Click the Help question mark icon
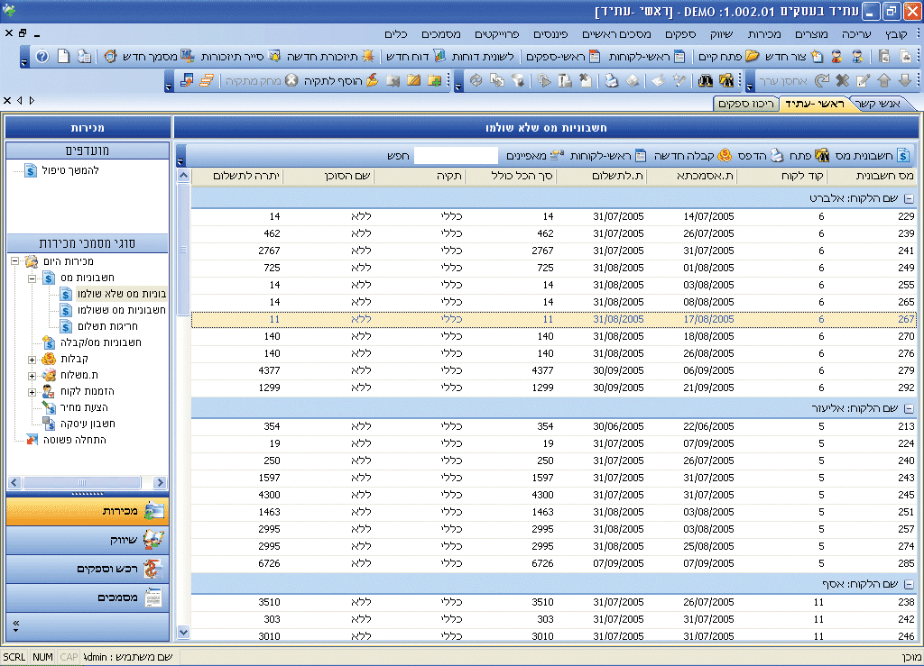The height and width of the screenshot is (666, 924). point(42,57)
